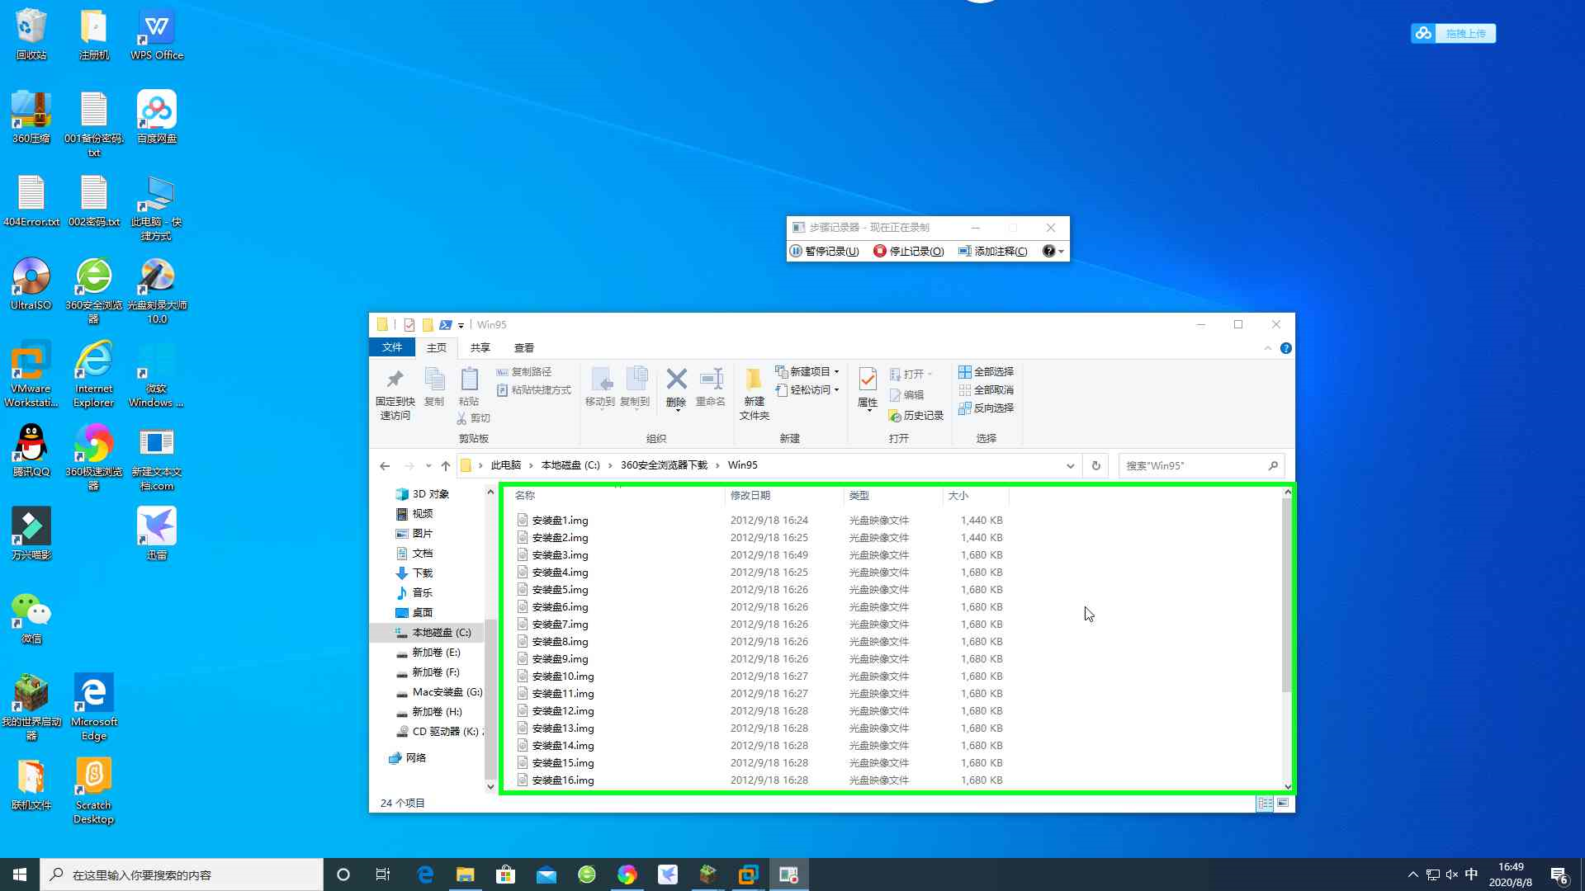Viewport: 1585px width, 891px height.
Task: Open the 文件 menu
Action: pos(391,347)
